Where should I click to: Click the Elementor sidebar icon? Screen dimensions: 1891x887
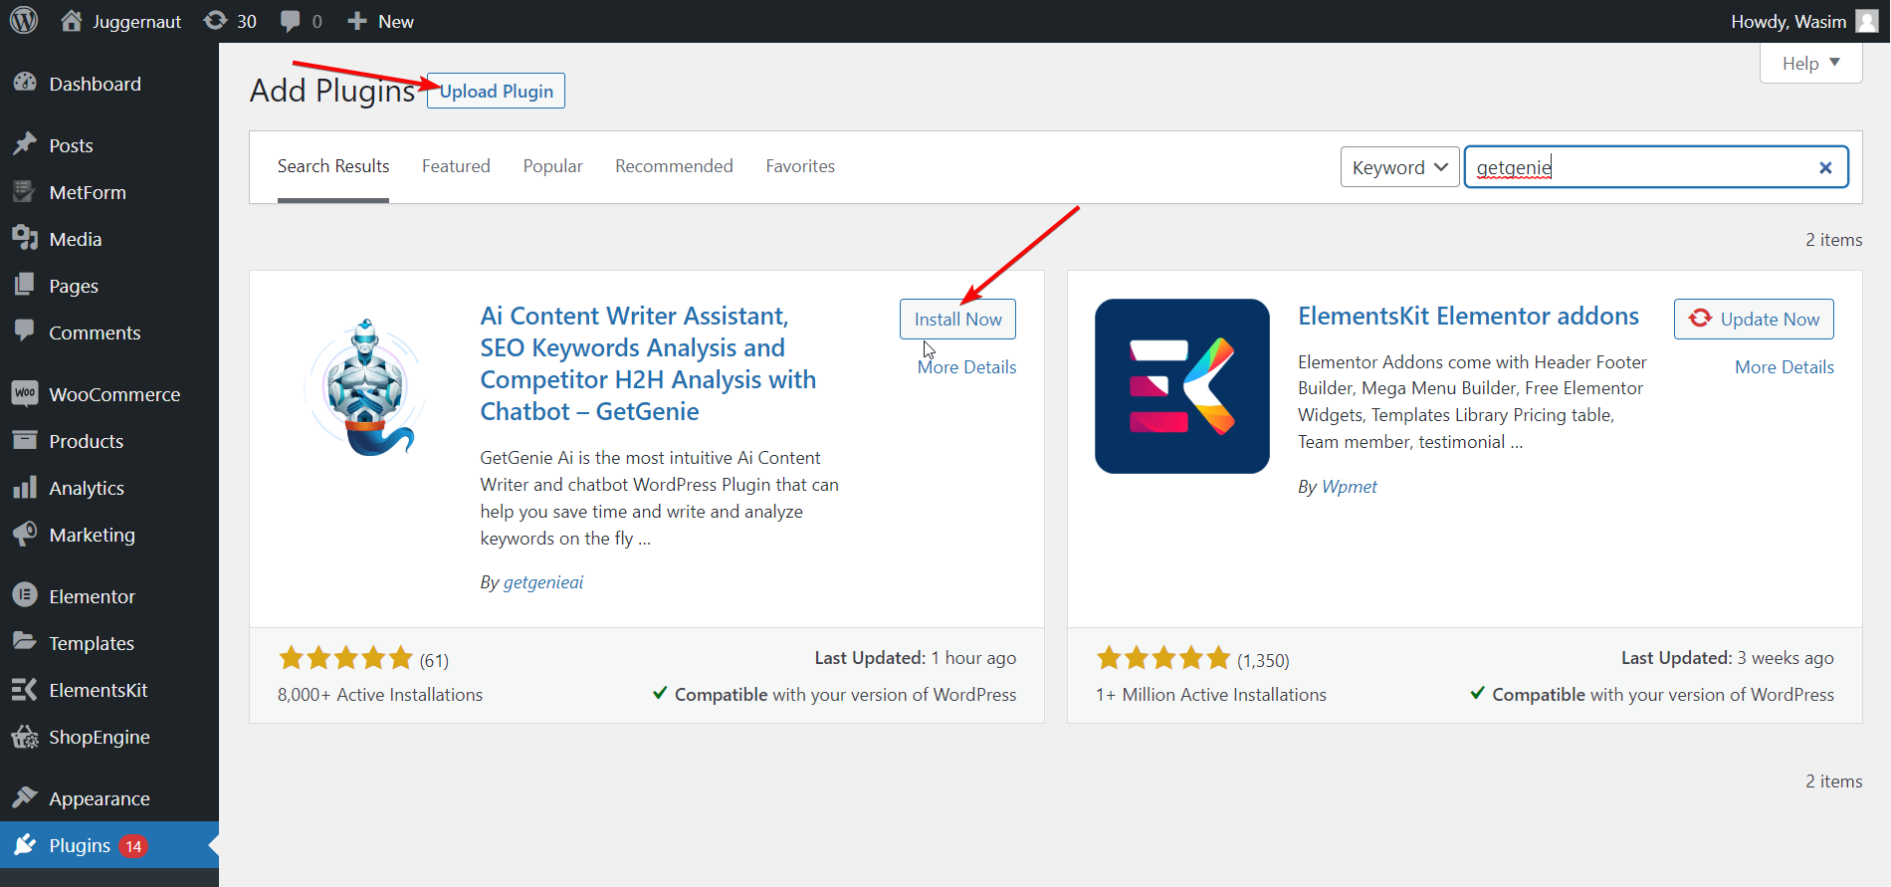pos(25,595)
